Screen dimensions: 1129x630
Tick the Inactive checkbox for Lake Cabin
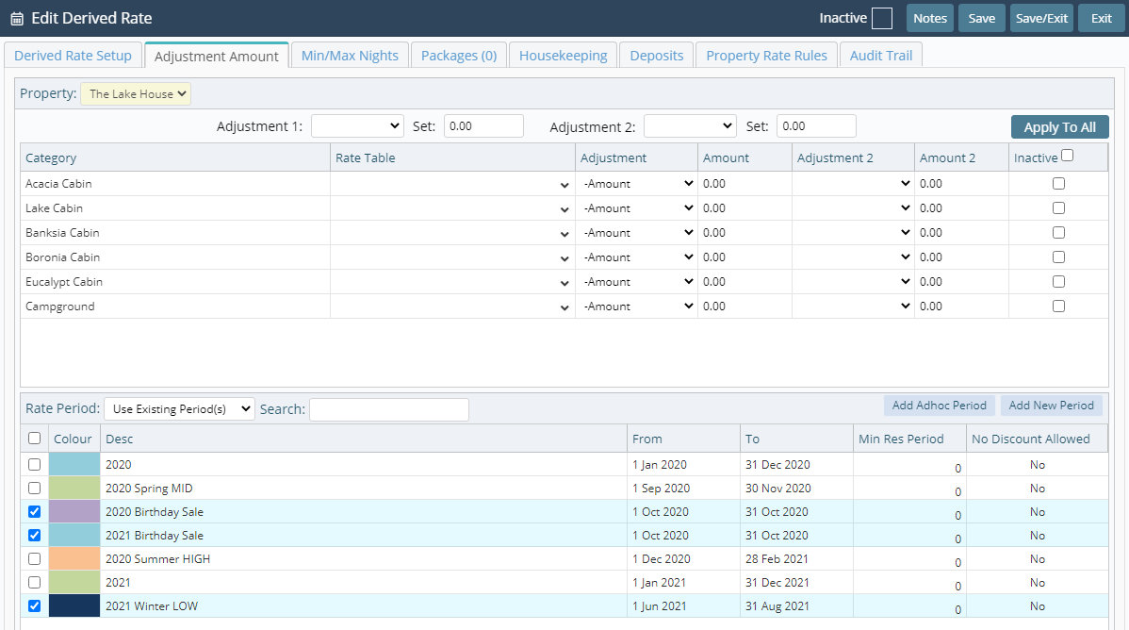tap(1058, 208)
